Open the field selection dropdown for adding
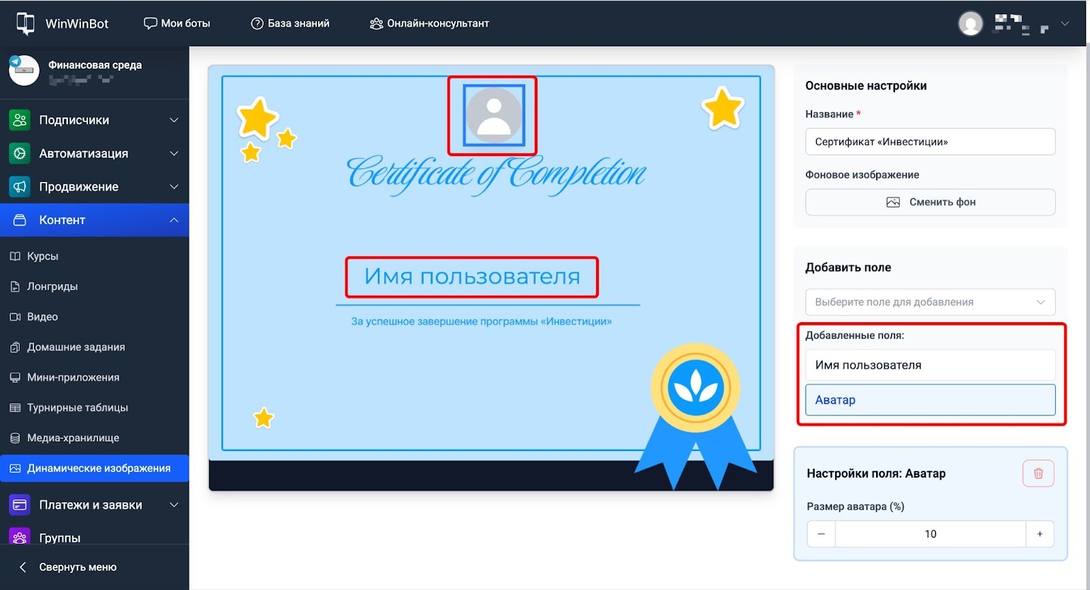Screen dimensions: 1090x590 pos(930,302)
